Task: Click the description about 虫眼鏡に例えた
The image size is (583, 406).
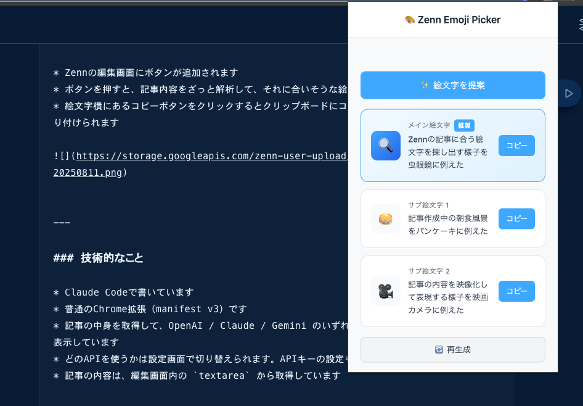Action: point(448,152)
